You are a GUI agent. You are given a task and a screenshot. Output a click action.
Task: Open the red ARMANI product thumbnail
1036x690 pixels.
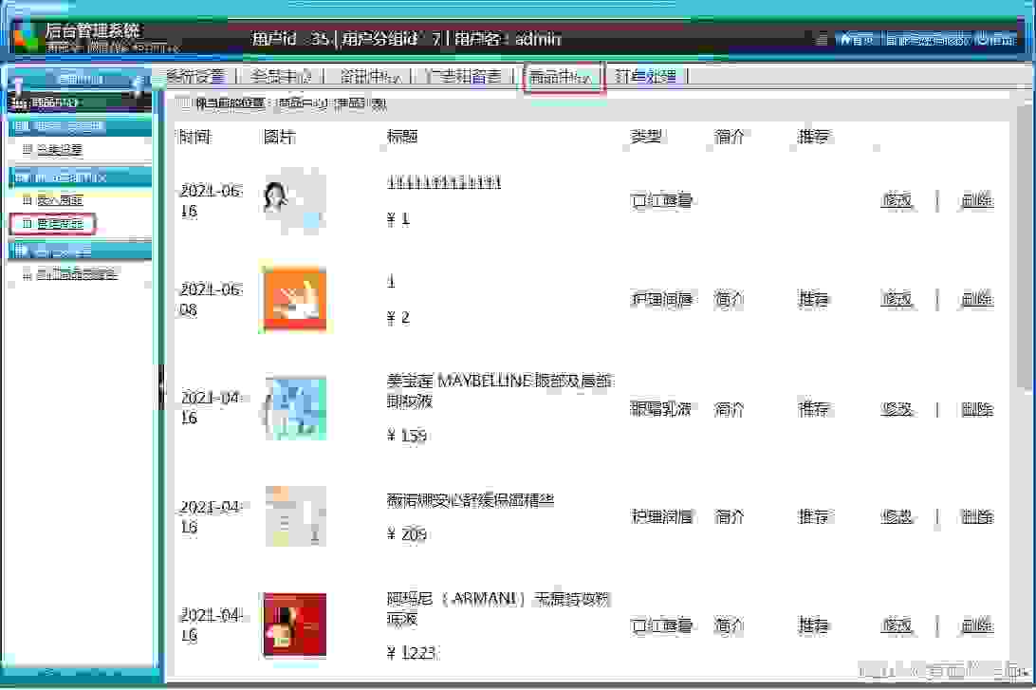[x=294, y=625]
